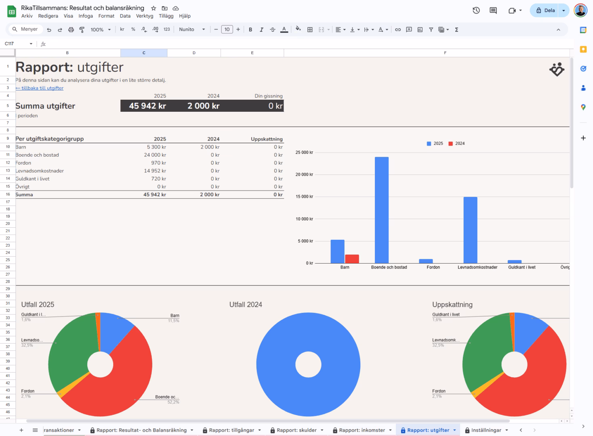Follow the 'tillbaka till utgifter' link
Image resolution: width=593 pixels, height=436 pixels.
pos(40,88)
